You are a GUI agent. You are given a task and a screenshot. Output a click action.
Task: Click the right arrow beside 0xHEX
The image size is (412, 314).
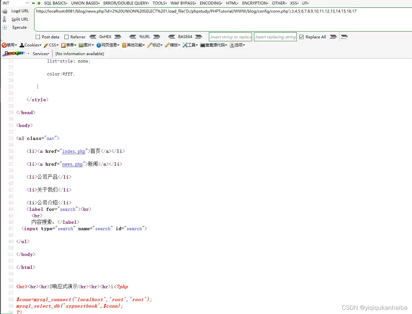pos(118,37)
